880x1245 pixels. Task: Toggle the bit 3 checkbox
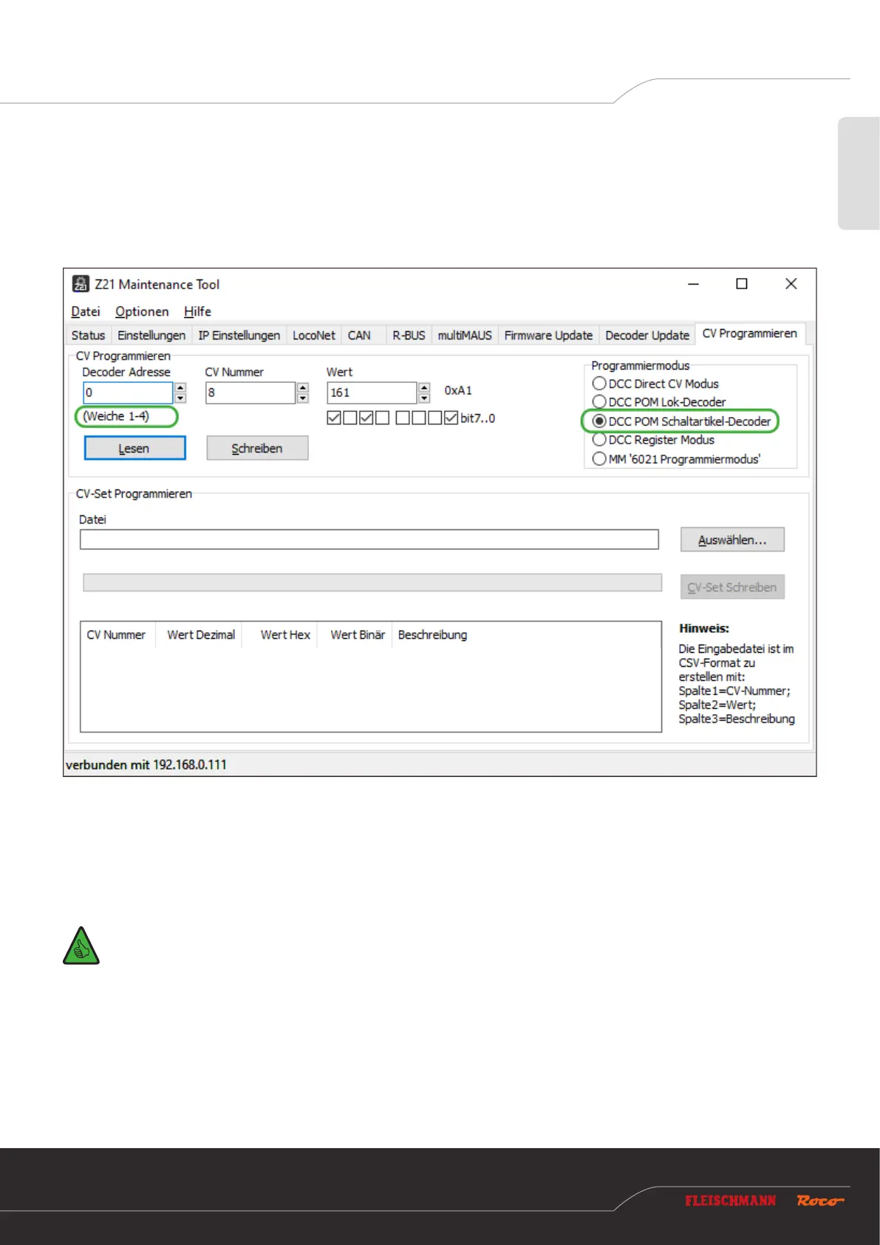pyautogui.click(x=403, y=418)
